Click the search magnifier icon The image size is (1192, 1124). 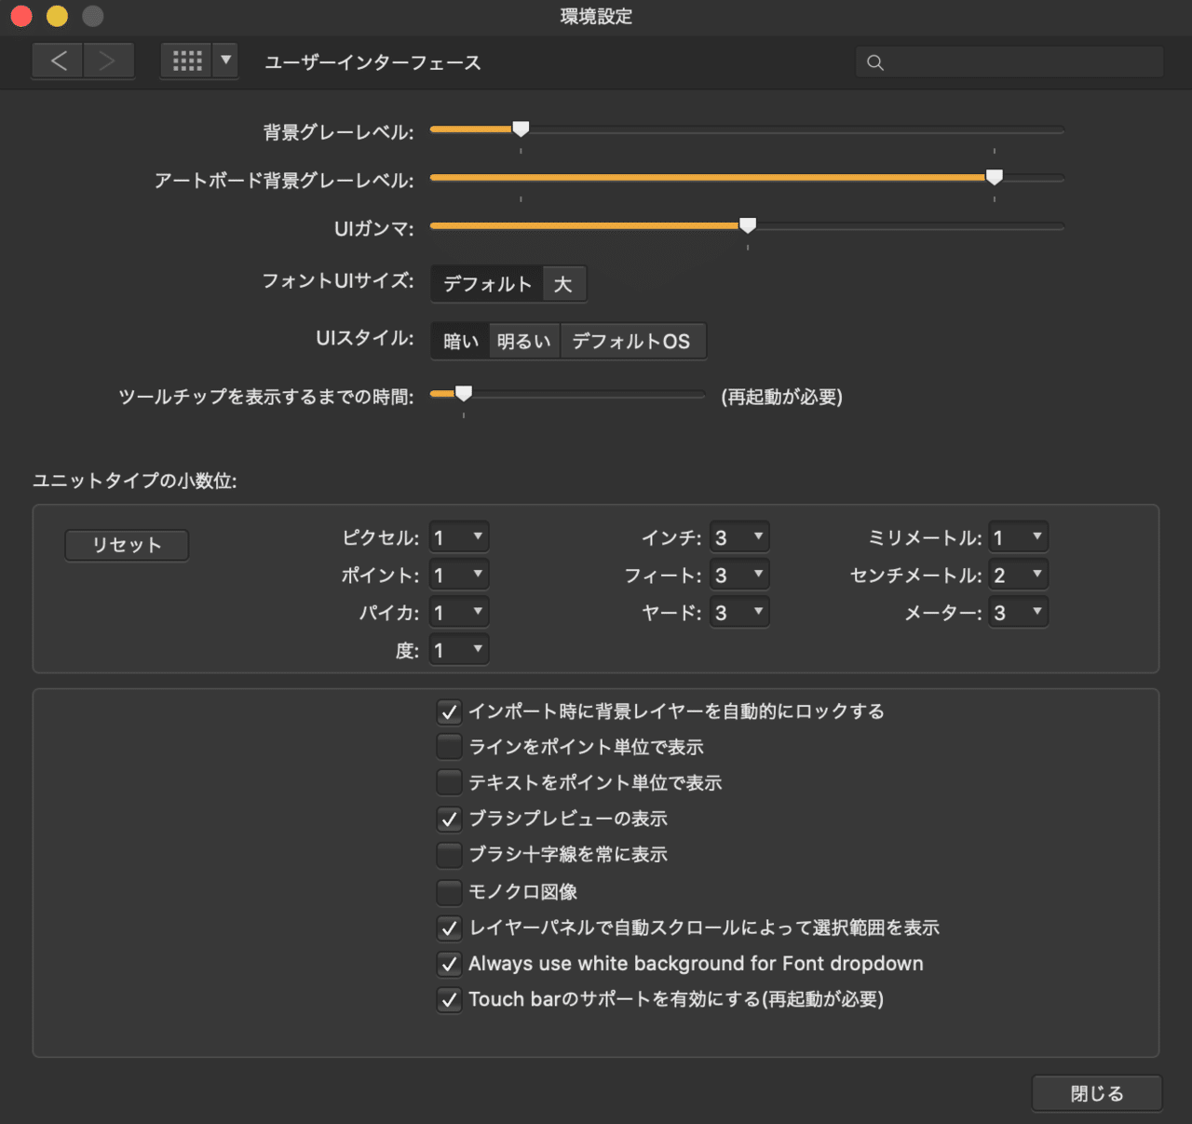tap(875, 62)
